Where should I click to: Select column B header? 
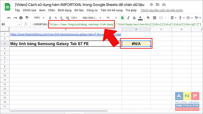pyautogui.click(x=136, y=29)
